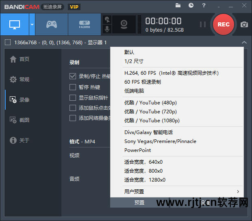
Task: Select Sony Vegas/Premiere/Pinnacle preset
Action: point(177,141)
